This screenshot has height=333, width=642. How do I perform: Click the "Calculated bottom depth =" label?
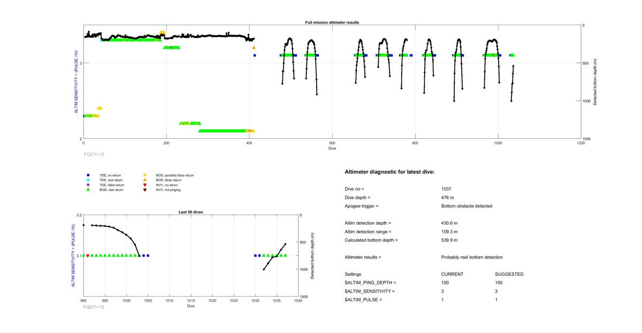point(371,240)
